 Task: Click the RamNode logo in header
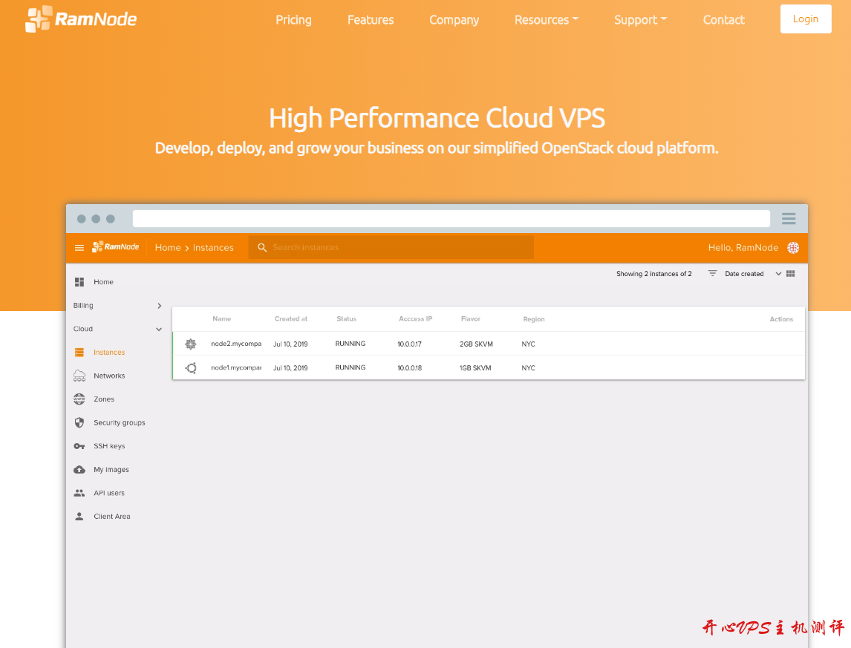click(x=81, y=19)
